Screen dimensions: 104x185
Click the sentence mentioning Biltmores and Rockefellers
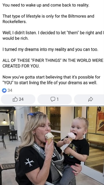pyautogui.click(x=48, y=19)
